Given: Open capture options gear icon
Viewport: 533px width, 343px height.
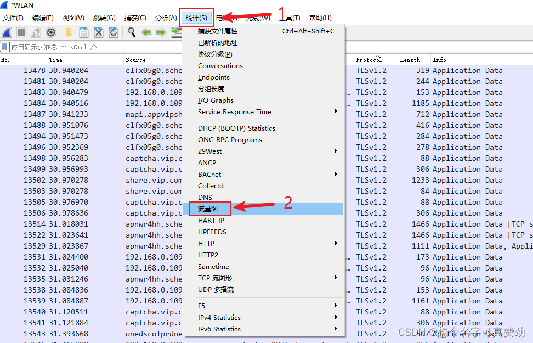Looking at the screenshot, I should [x=51, y=33].
